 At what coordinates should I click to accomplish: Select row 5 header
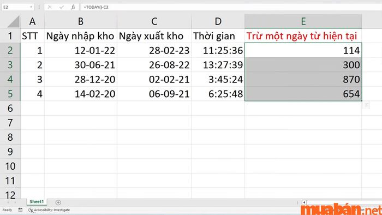click(10, 94)
